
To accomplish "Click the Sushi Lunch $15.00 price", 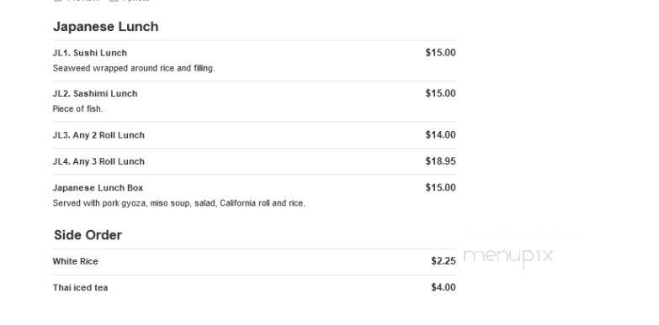I will [x=440, y=53].
